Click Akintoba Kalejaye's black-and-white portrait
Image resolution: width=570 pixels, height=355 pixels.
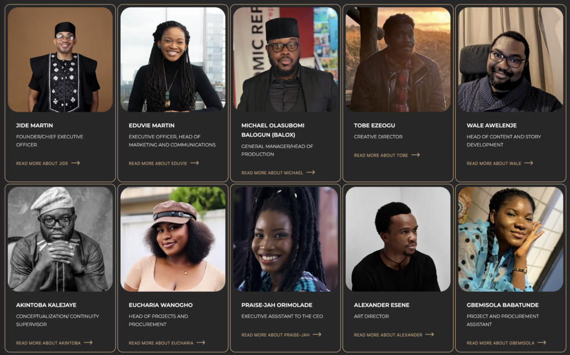tap(60, 239)
